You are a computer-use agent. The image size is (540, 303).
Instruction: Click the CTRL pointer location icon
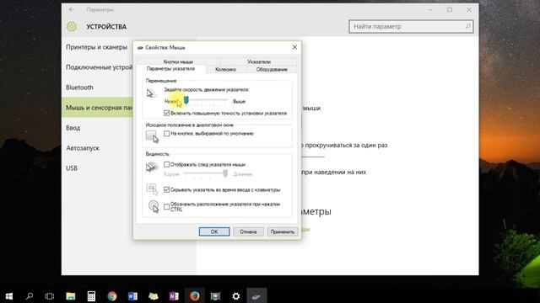coord(154,206)
